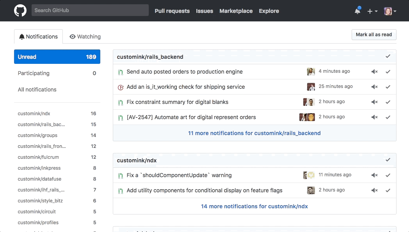The image size is (409, 232).
Task: Expand 11 more notifications for customink/rails_backend
Action: [x=254, y=133]
